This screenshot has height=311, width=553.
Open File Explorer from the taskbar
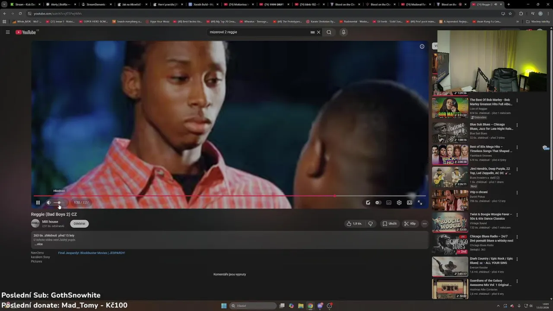[301, 306]
